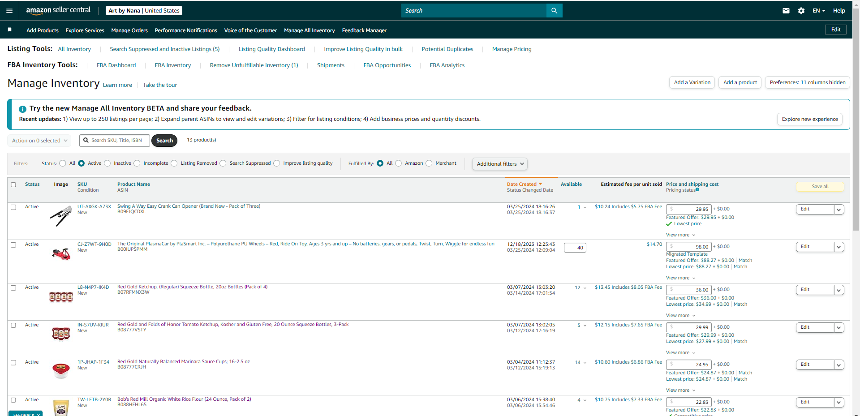The image size is (860, 416).
Task: Click the header Edit button in nav bar
Action: coord(836,30)
